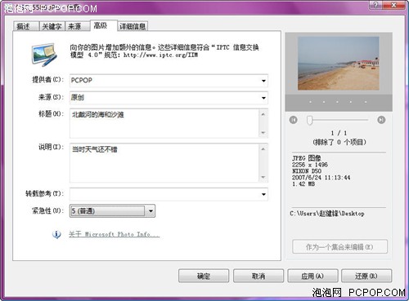Click the 2007/6/24 11:13:44 date text

pos(321,178)
